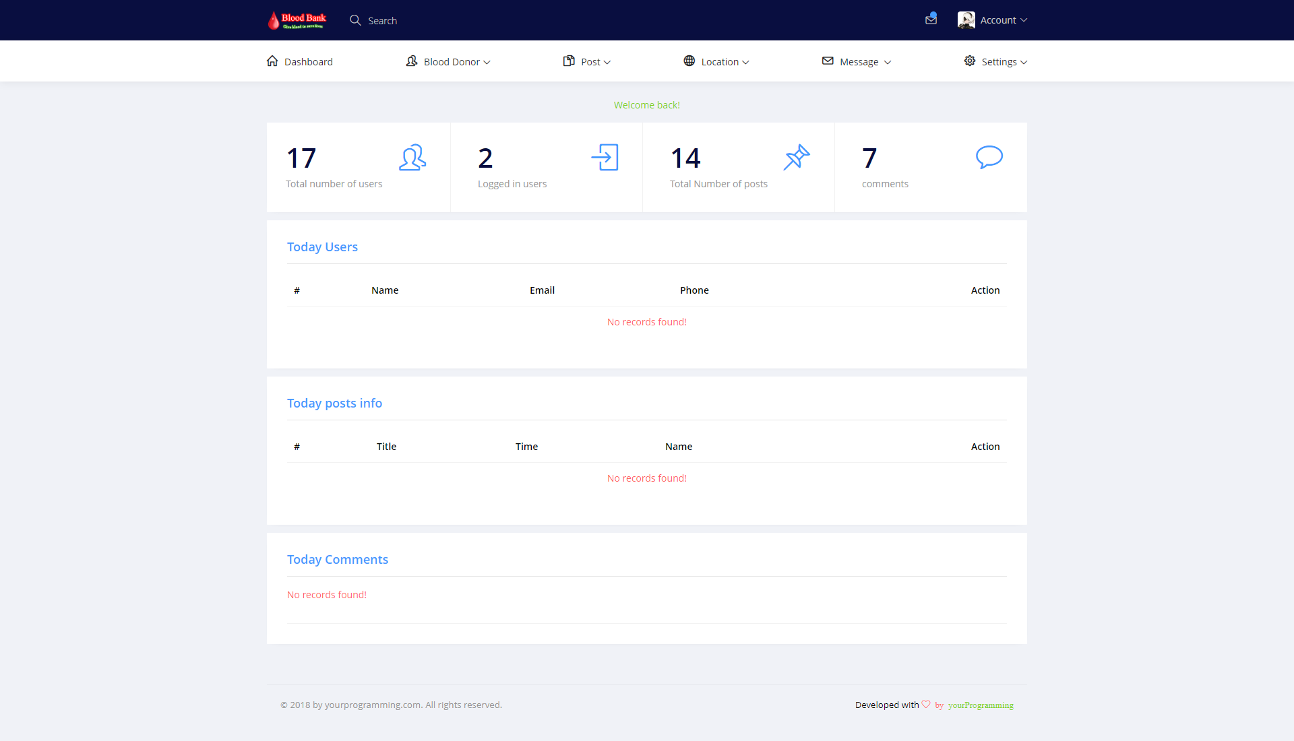The image size is (1294, 741).
Task: Open the Message menu
Action: point(859,62)
